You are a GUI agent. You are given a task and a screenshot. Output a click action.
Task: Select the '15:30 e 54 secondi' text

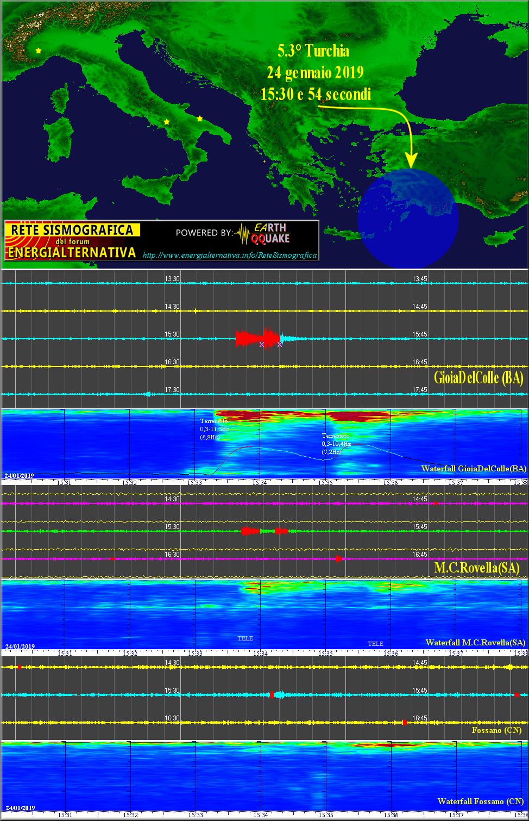tap(316, 94)
